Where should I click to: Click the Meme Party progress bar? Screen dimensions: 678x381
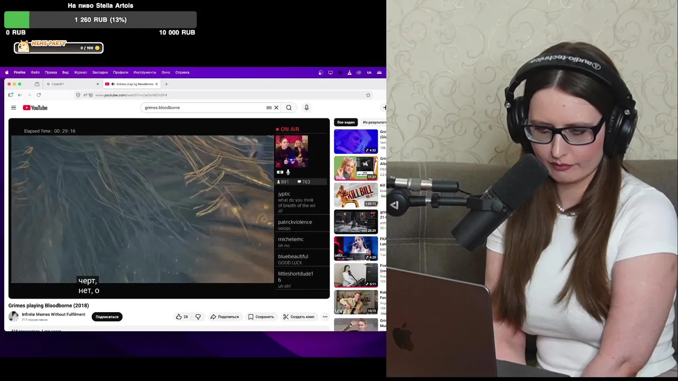(x=58, y=48)
